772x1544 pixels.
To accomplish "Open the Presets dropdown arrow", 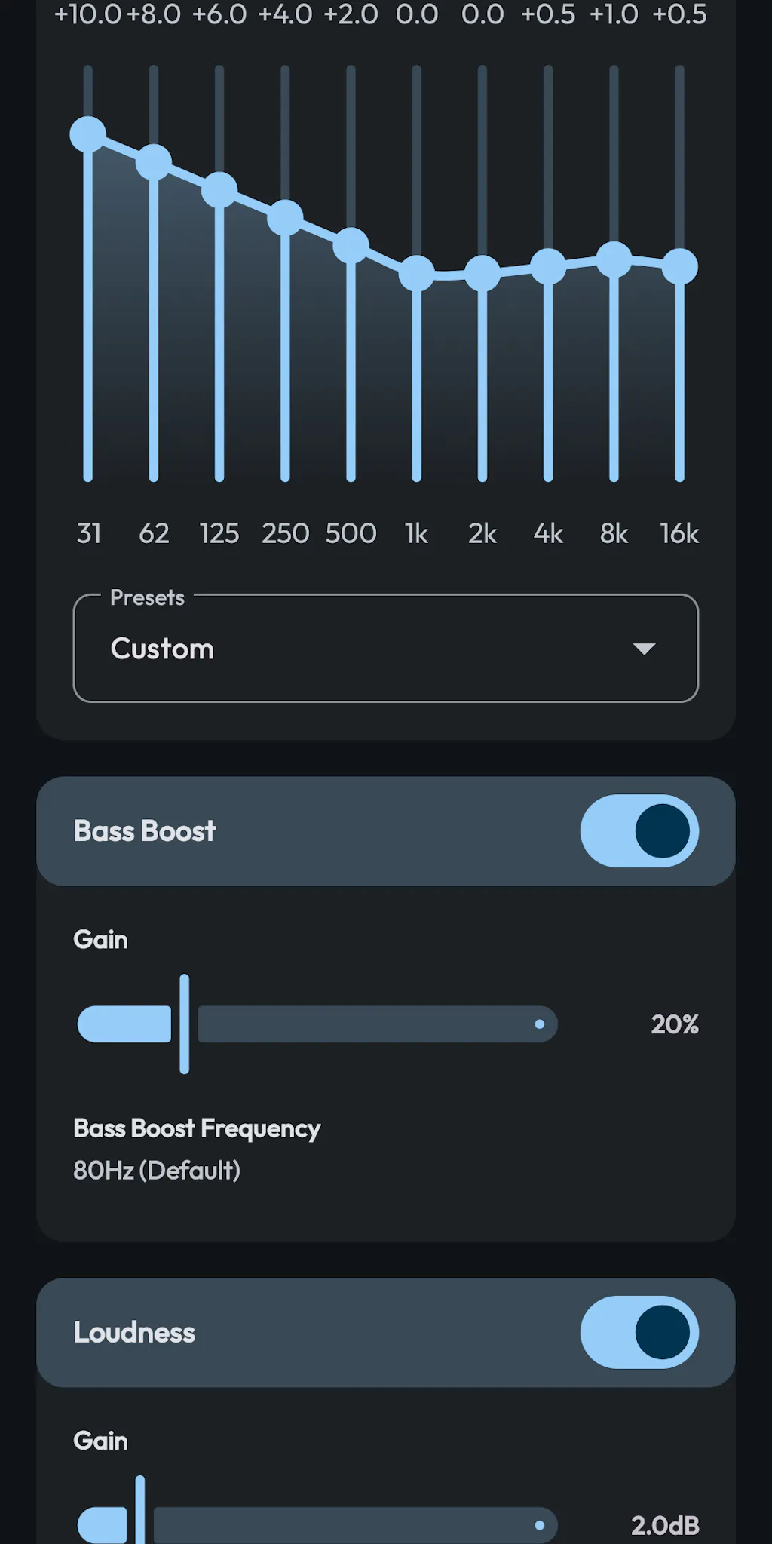I will 644,649.
